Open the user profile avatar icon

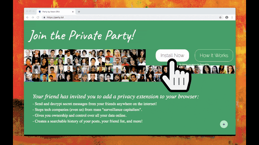227,17
